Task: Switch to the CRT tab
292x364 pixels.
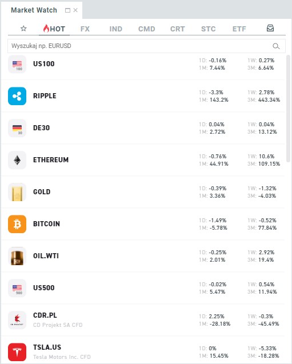Action: point(178,29)
